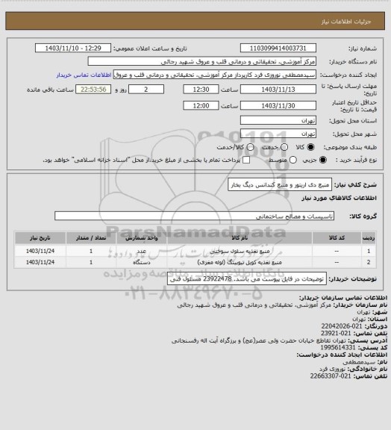The height and width of the screenshot is (430, 391).
Task: Click the نام کالا column header
Action: (x=240, y=238)
